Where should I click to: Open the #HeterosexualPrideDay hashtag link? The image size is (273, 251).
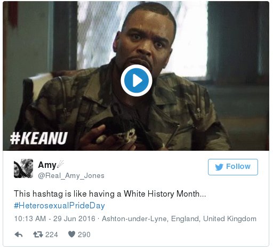pos(59,206)
